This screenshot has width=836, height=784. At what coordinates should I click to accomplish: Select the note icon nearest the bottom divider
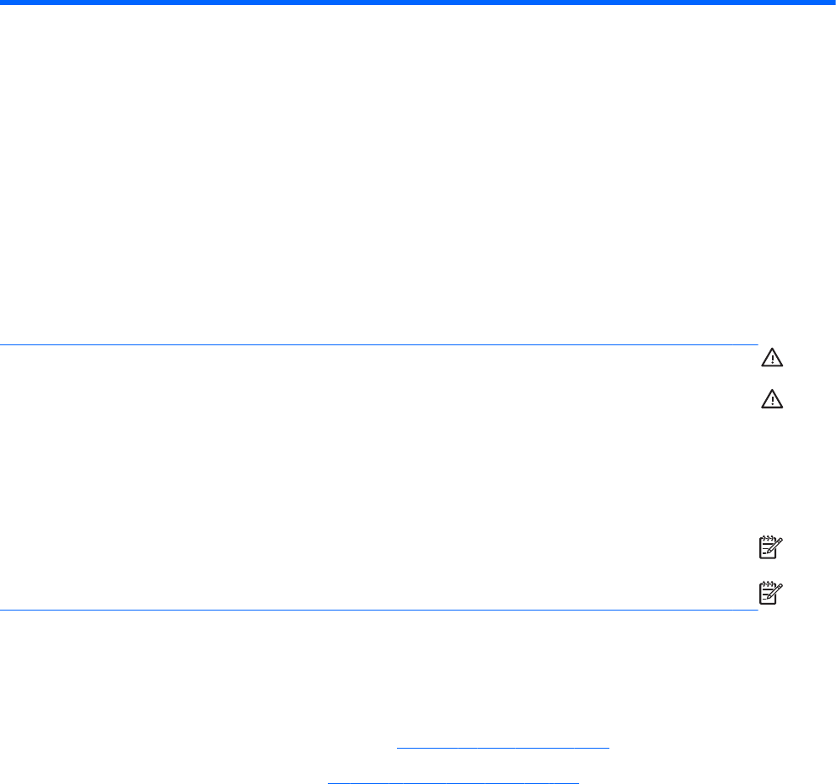click(x=770, y=593)
